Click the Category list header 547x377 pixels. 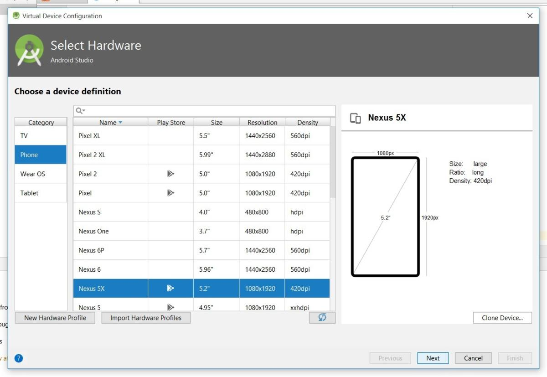(41, 122)
